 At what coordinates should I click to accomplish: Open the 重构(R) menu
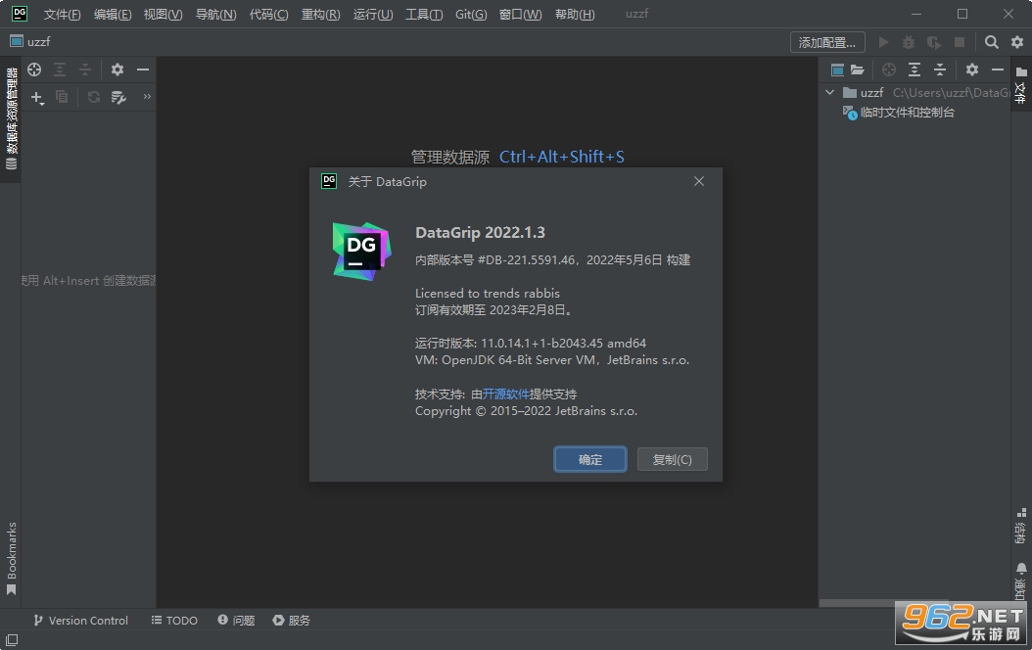320,14
